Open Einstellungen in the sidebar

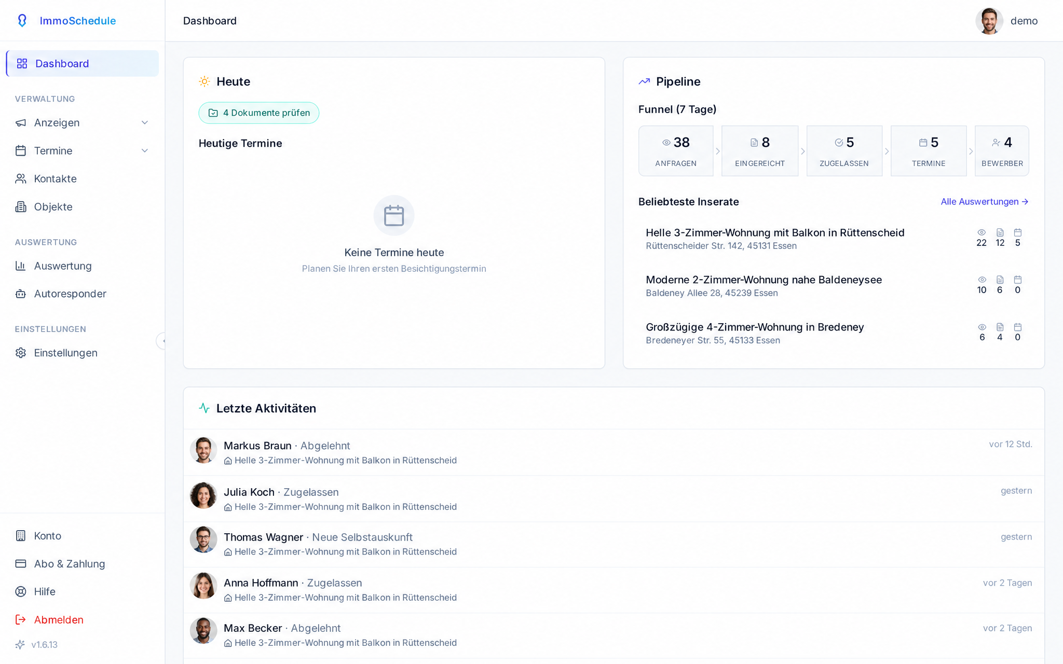[x=83, y=353]
